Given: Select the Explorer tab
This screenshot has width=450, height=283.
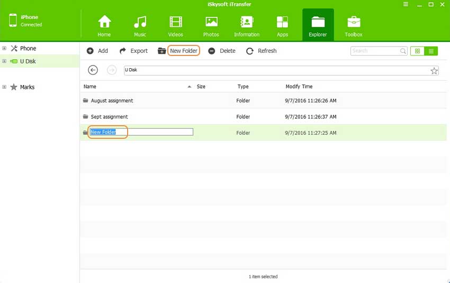Looking at the screenshot, I should 318,25.
